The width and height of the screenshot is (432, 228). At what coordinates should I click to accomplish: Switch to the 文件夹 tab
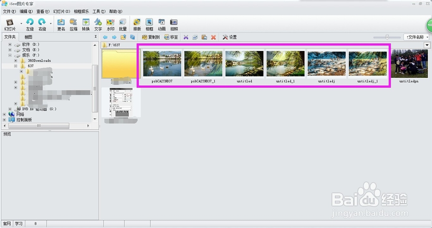(10, 37)
